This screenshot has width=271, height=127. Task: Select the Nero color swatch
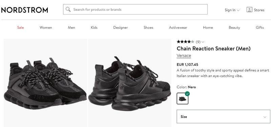click(x=182, y=99)
